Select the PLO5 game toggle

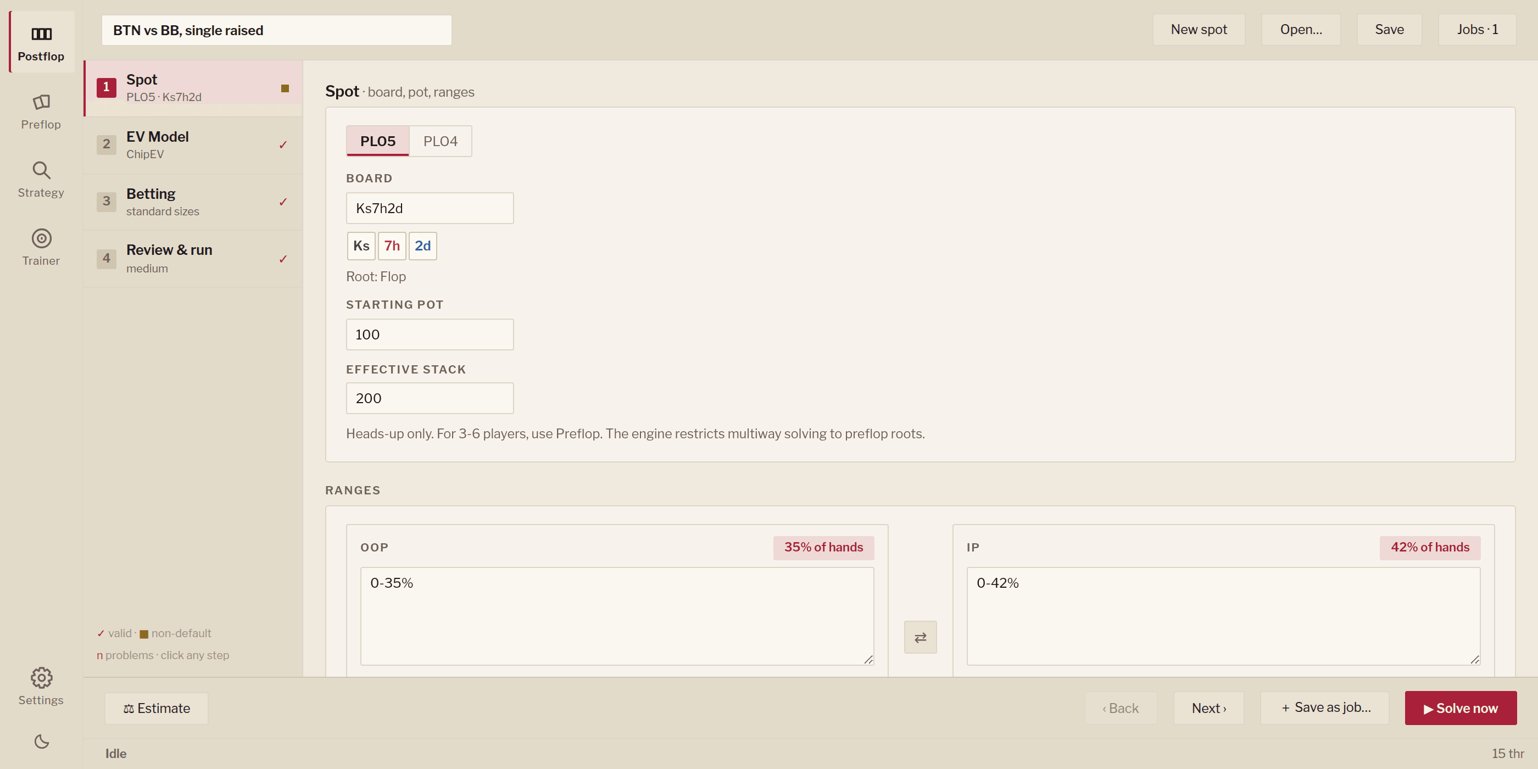pyautogui.click(x=377, y=142)
